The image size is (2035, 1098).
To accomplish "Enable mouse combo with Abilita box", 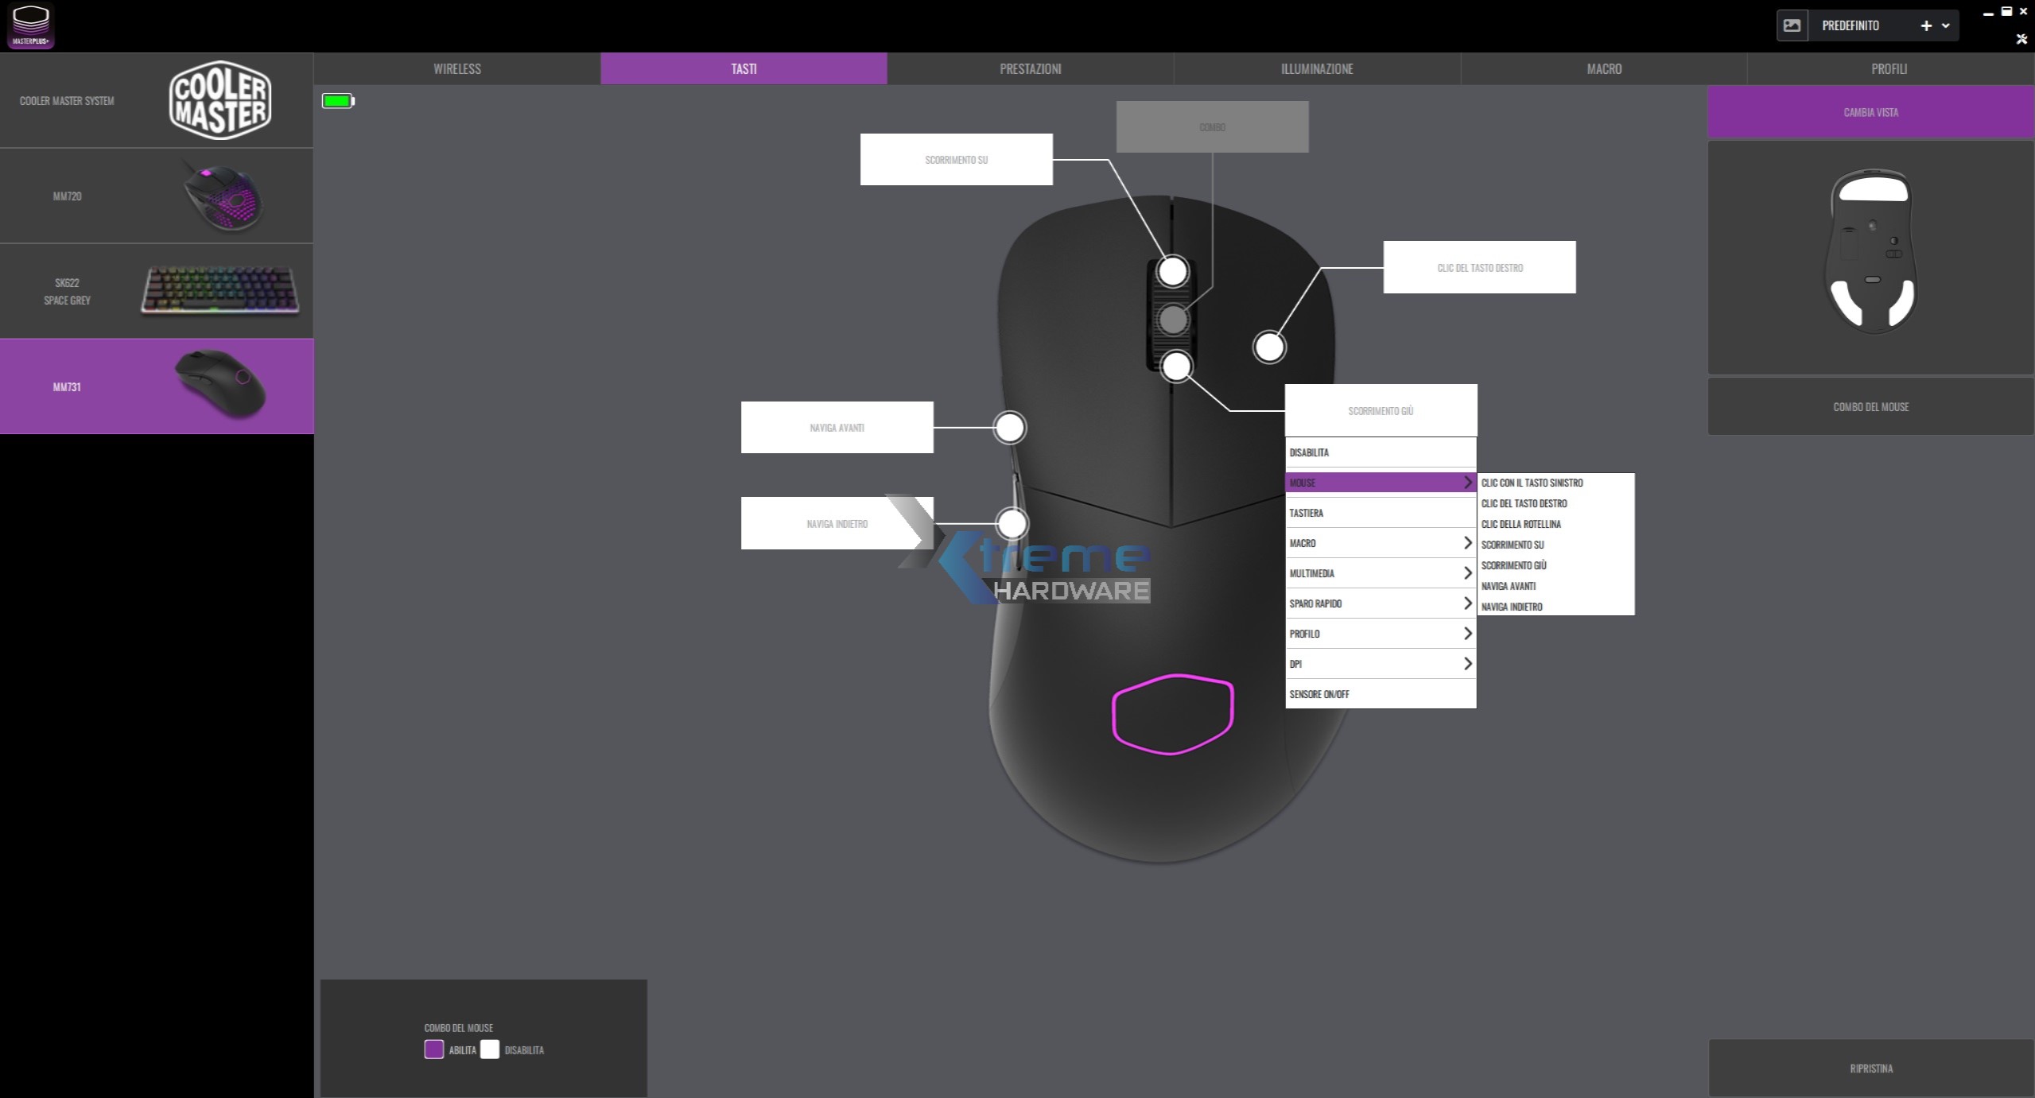I will pos(434,1050).
